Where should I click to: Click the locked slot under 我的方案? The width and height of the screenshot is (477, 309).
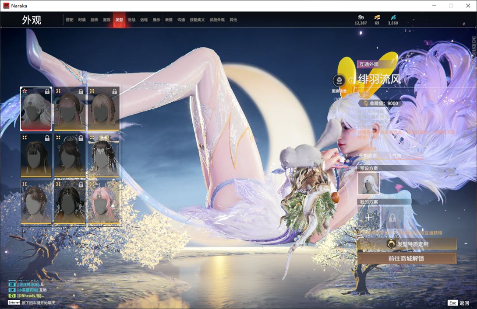(392, 217)
